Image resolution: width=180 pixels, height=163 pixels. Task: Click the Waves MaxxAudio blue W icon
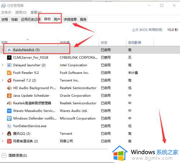(x=9, y=111)
